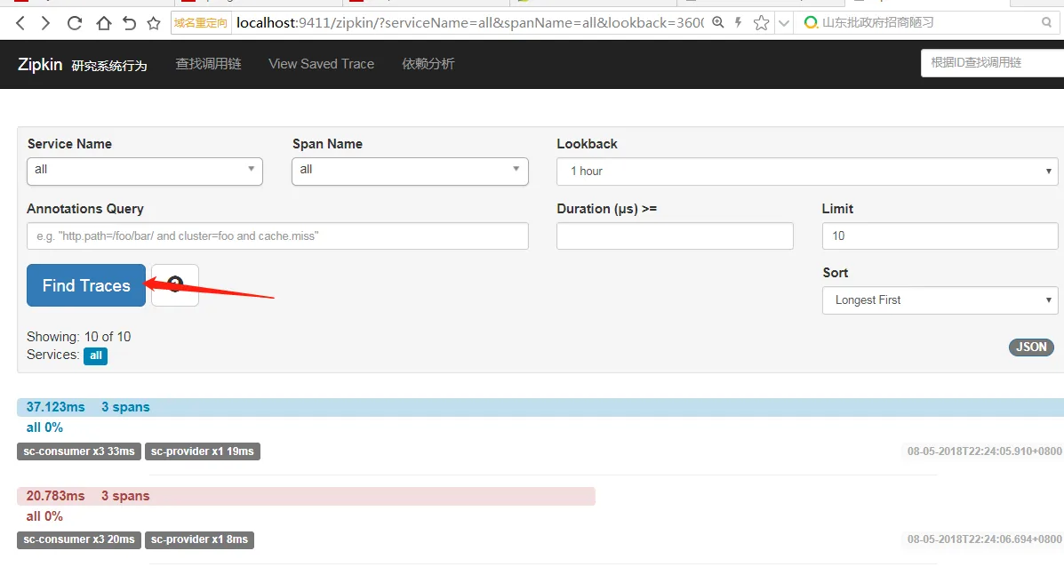The width and height of the screenshot is (1064, 567).
Task: Click sc-consumer x3 20ms tag
Action: pyautogui.click(x=79, y=539)
